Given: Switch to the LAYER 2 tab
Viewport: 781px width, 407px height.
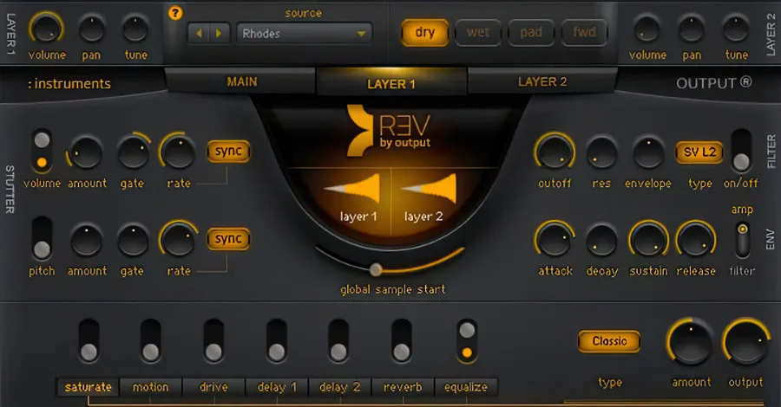Looking at the screenshot, I should 542,81.
